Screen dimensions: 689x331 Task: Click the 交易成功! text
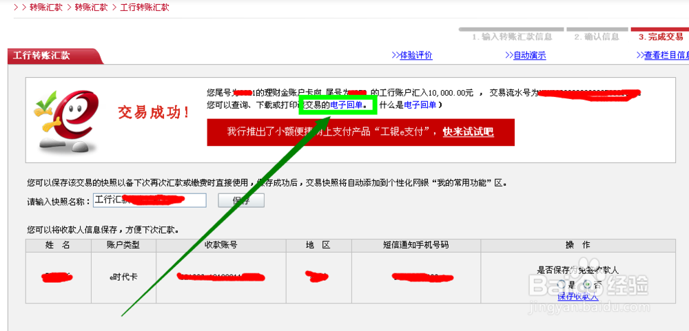point(154,113)
